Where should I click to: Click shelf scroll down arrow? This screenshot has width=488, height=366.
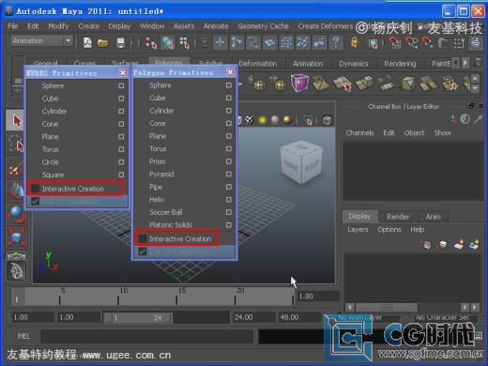(475, 88)
